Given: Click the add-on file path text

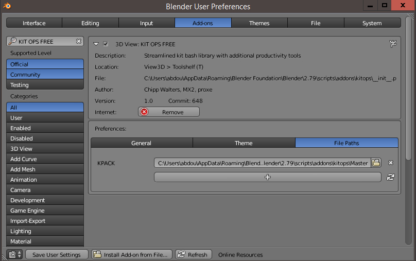Looking at the screenshot, I should click(x=270, y=78).
